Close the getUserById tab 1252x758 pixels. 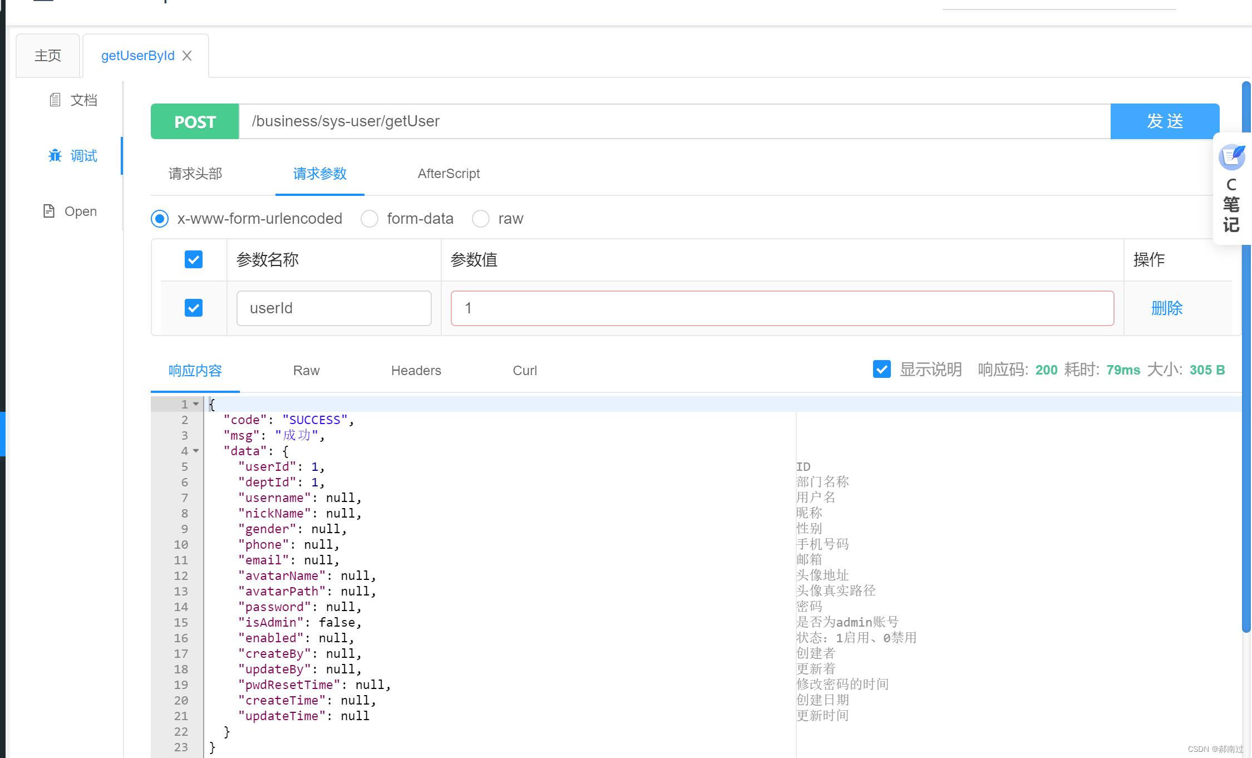(x=187, y=56)
